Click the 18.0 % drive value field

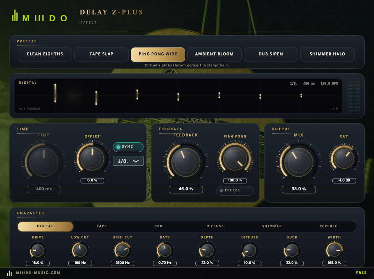pyautogui.click(x=38, y=263)
